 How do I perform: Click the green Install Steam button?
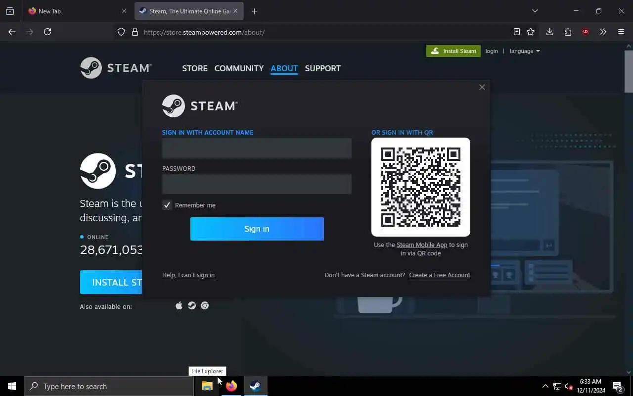point(453,51)
